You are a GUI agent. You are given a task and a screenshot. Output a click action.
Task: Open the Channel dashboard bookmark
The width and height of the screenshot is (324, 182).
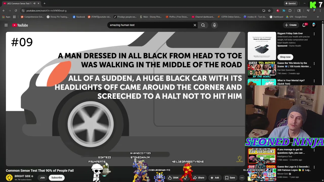click(203, 17)
